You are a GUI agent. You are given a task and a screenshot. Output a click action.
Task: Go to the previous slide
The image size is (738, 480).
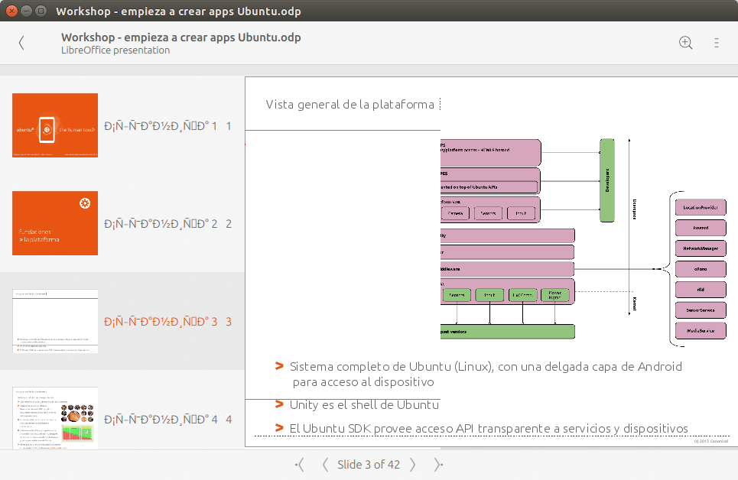[x=325, y=465]
